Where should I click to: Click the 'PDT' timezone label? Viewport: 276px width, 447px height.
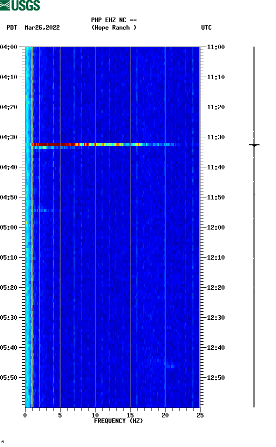pyautogui.click(x=12, y=28)
